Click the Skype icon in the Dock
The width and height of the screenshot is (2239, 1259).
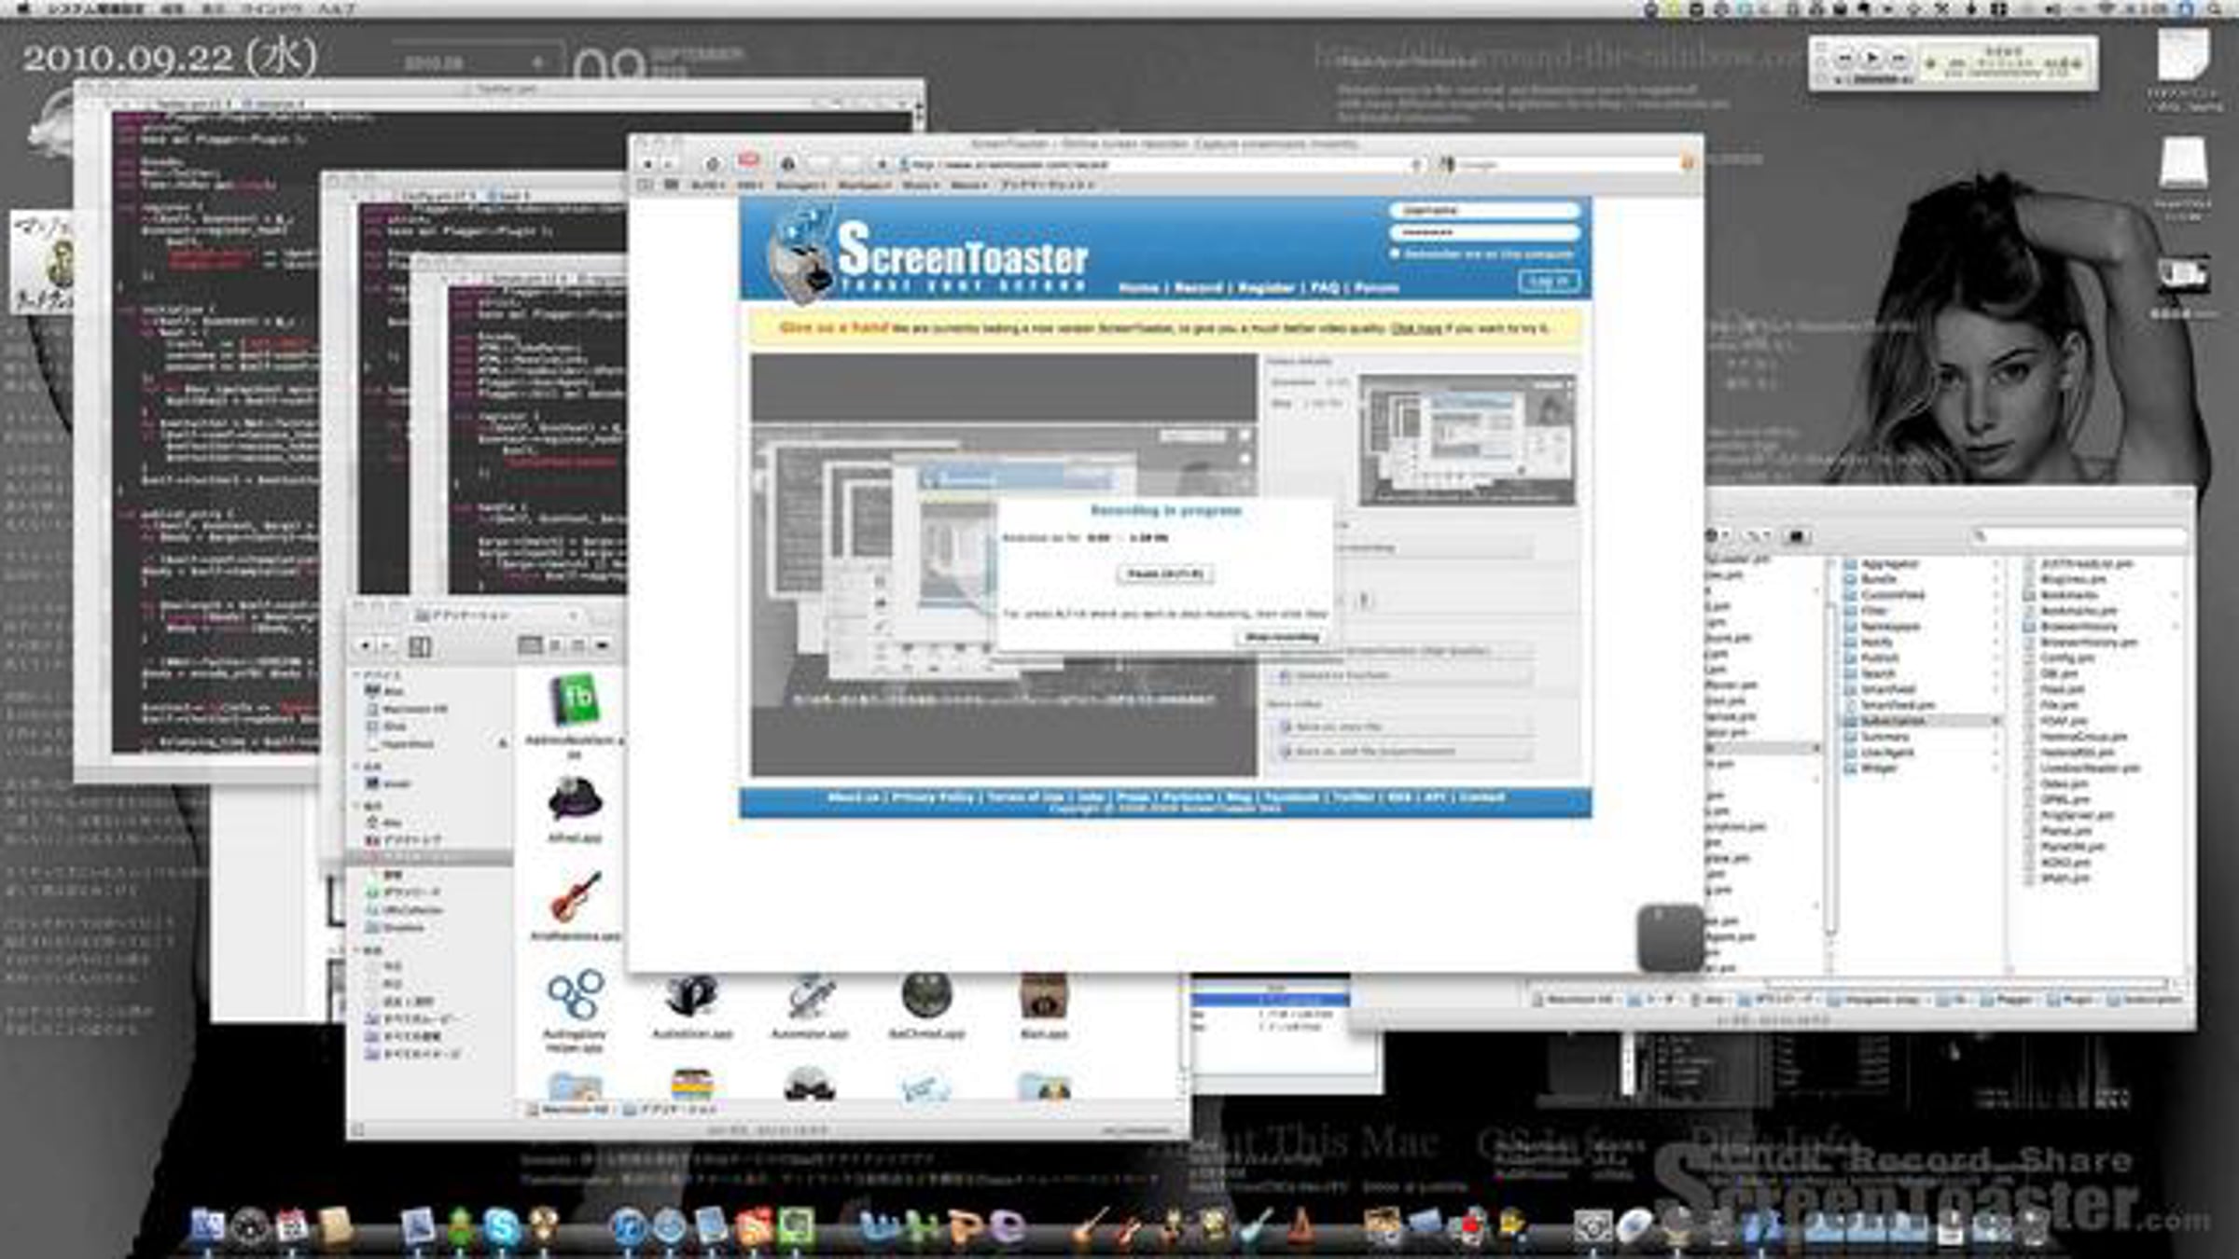(x=501, y=1227)
